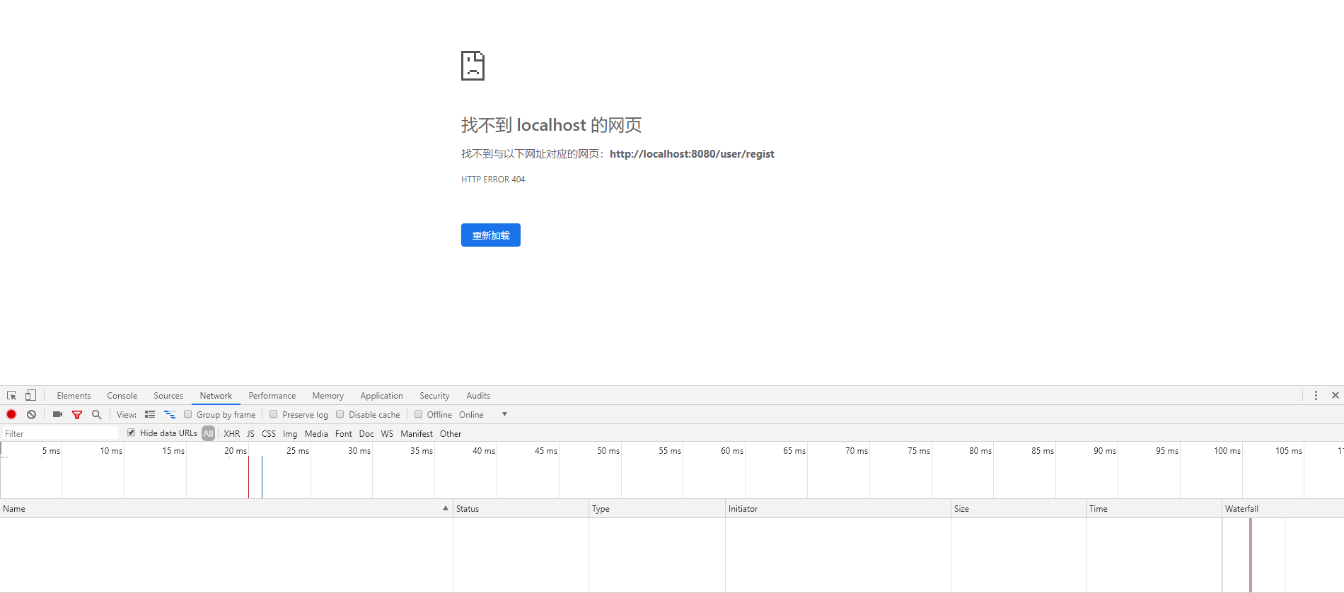Switch to the Console tab

pos(122,396)
